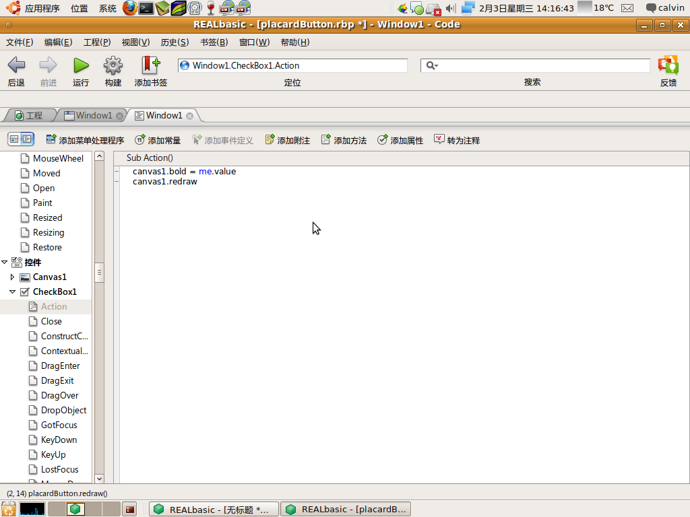Select the MouseWheel event
Viewport: 690px width, 517px height.
pos(58,158)
